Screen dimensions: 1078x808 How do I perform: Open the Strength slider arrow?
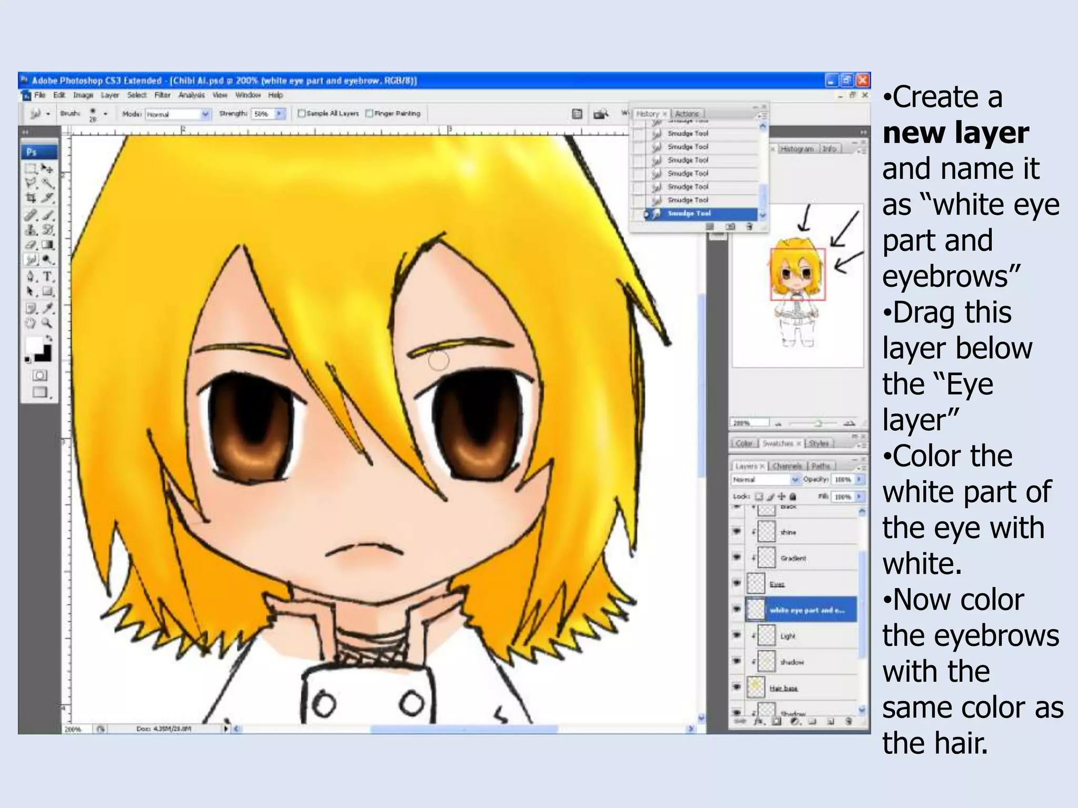[x=280, y=114]
